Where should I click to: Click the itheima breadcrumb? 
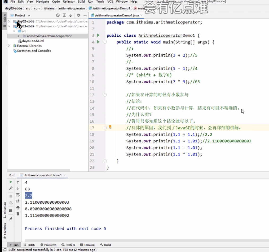click(x=49, y=8)
